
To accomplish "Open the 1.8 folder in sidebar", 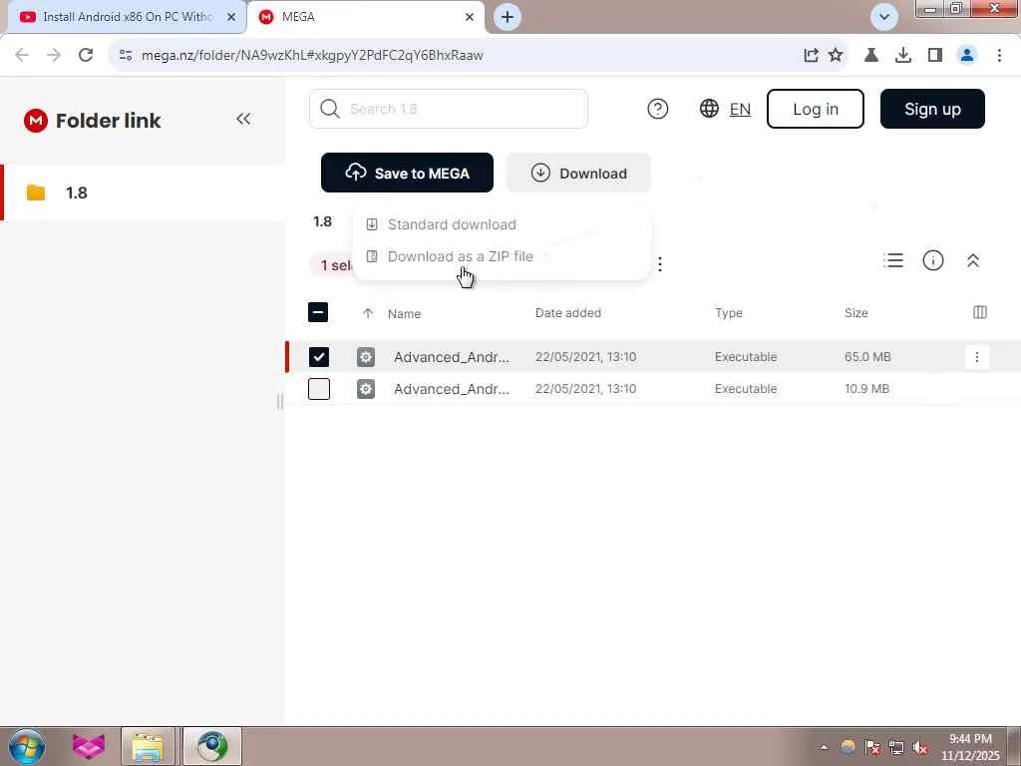I will click(x=144, y=192).
